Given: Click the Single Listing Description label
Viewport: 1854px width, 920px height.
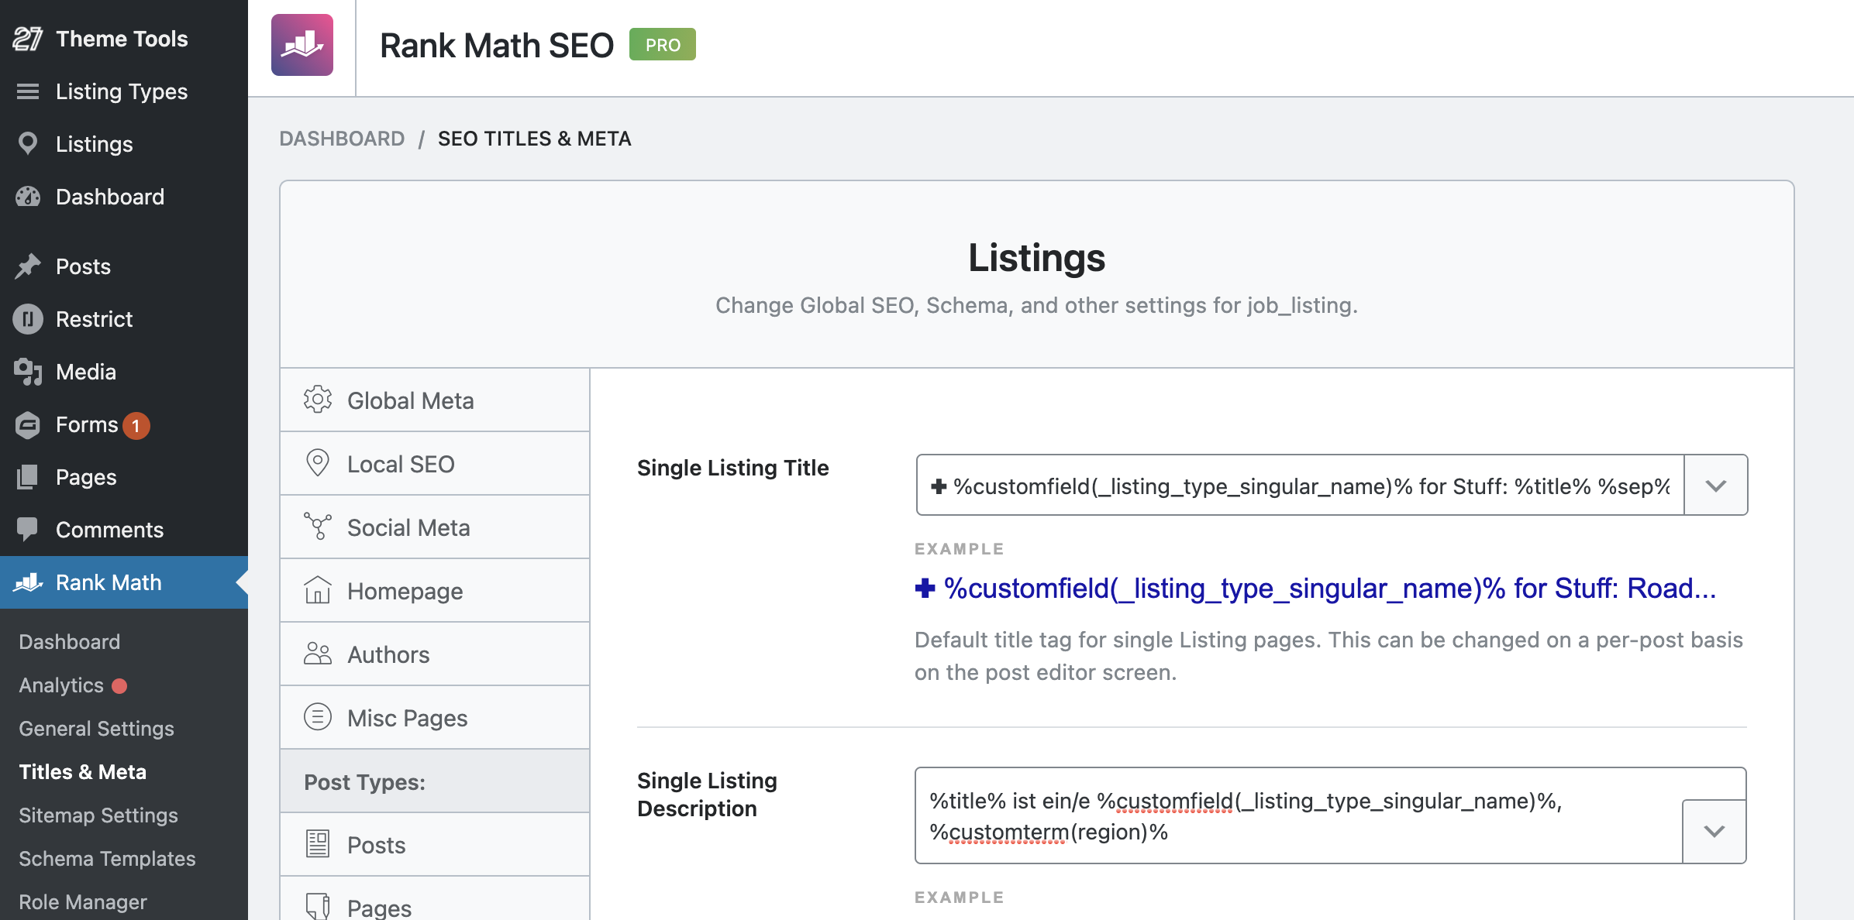Looking at the screenshot, I should (x=707, y=795).
